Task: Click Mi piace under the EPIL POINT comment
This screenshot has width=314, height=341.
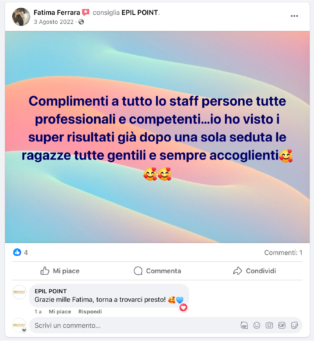Action: [60, 312]
